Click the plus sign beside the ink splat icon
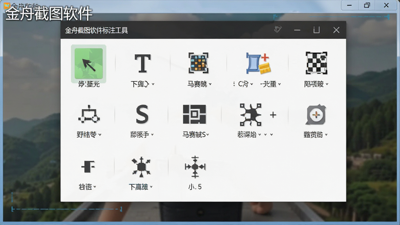Screen dimensions: 400x225 [x=273, y=115]
